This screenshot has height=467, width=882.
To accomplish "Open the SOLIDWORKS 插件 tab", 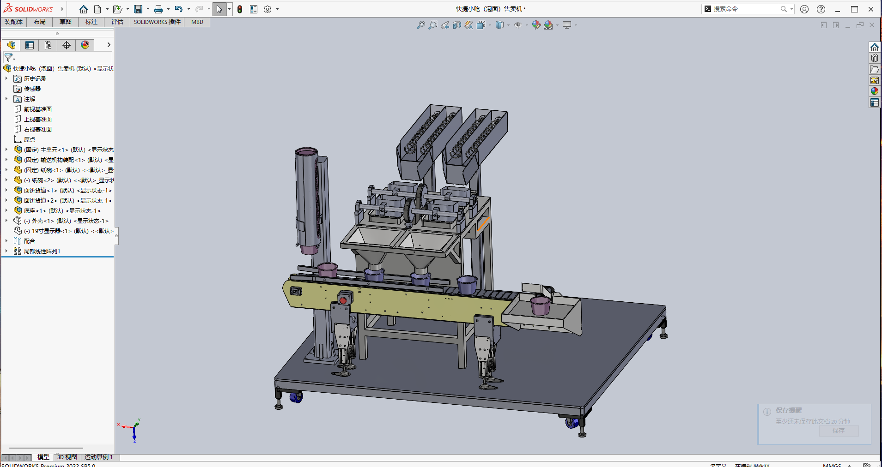I will click(x=157, y=22).
